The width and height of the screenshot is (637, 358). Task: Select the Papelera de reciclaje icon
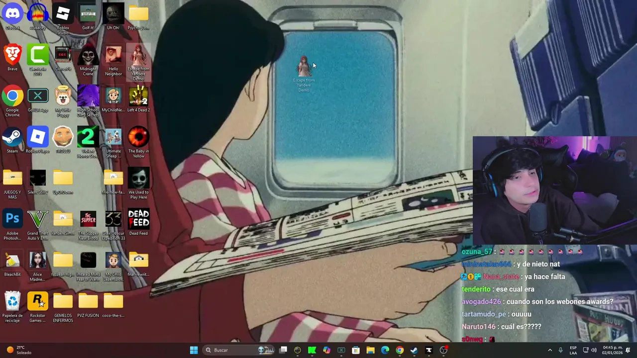[x=12, y=307]
